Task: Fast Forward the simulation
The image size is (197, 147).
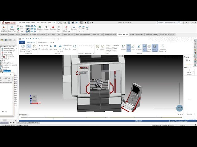Action: click(x=60, y=48)
